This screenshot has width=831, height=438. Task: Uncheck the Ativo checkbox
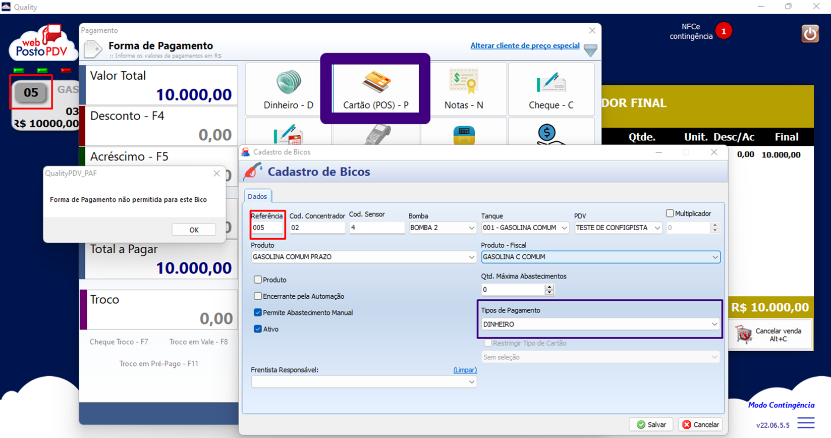click(x=258, y=329)
